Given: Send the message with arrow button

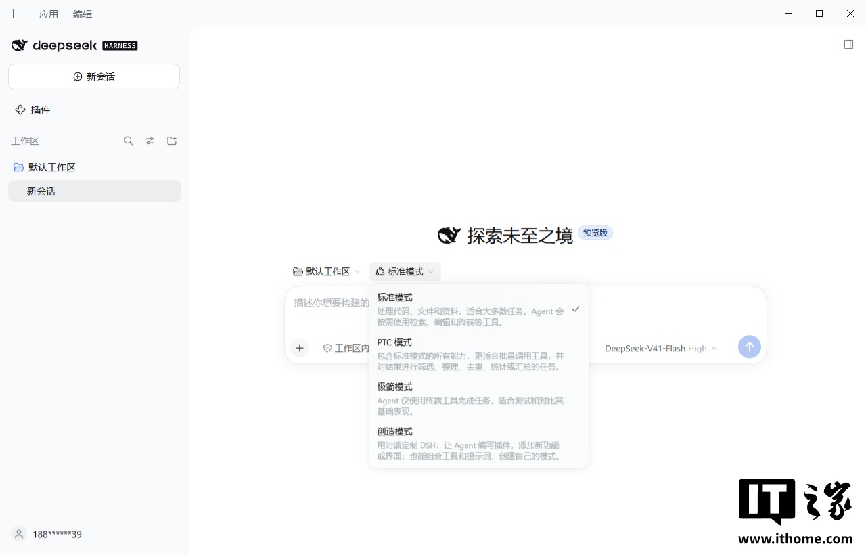Looking at the screenshot, I should pyautogui.click(x=749, y=347).
